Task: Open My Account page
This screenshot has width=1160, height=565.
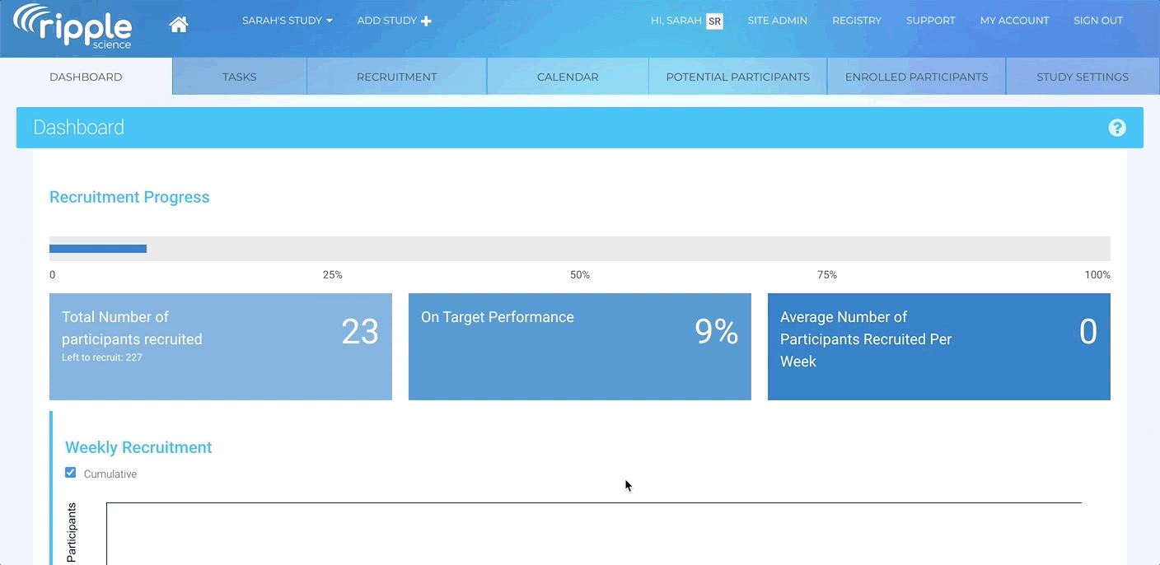Action: (x=1014, y=21)
